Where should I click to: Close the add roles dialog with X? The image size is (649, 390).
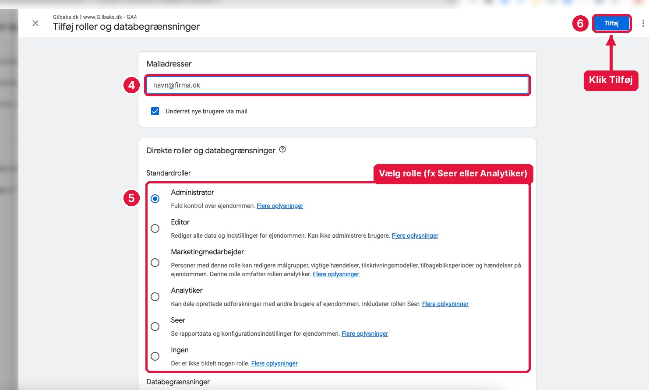pos(35,23)
